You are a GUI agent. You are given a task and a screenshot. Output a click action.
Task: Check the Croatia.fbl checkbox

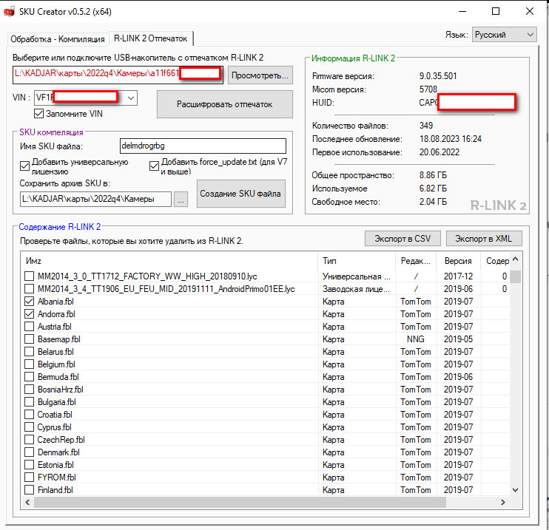click(30, 415)
